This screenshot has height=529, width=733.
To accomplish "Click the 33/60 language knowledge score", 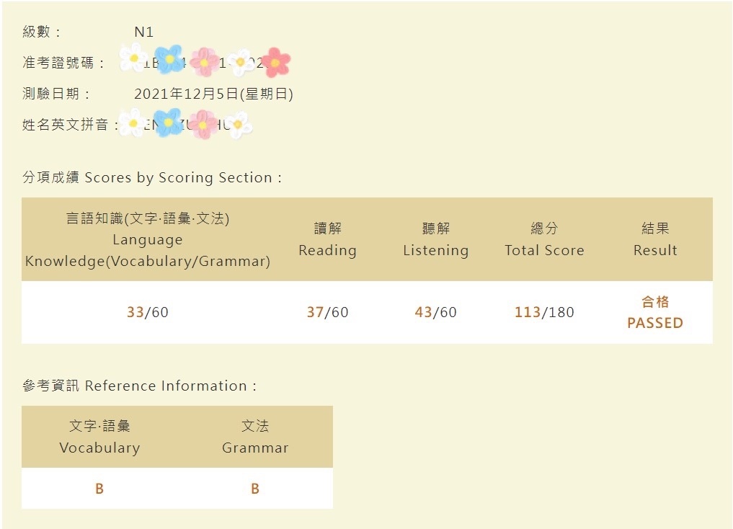I will point(148,311).
